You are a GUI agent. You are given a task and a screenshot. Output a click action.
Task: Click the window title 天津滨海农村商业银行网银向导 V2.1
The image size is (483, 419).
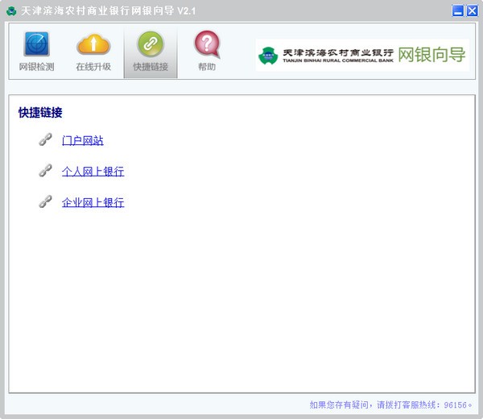click(109, 11)
